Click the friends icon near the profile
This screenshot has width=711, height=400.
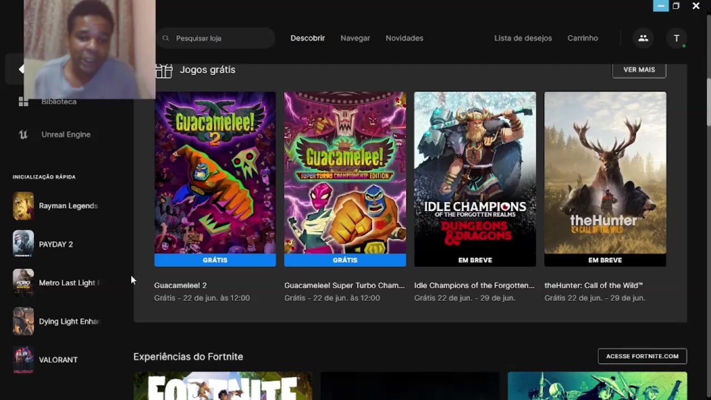pyautogui.click(x=643, y=38)
